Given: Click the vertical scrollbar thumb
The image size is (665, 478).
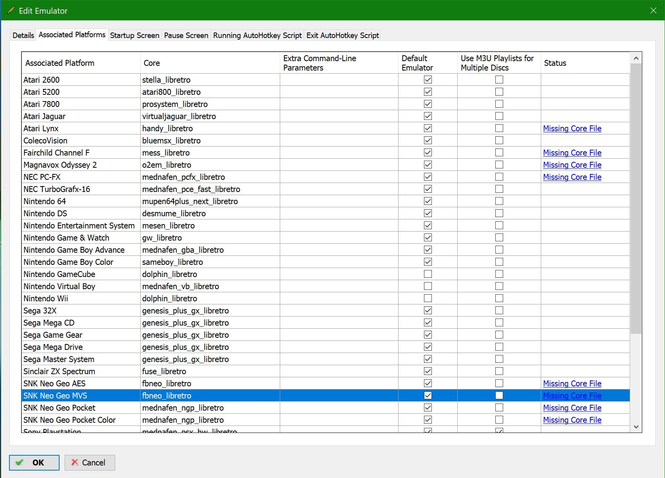Looking at the screenshot, I should tap(636, 199).
